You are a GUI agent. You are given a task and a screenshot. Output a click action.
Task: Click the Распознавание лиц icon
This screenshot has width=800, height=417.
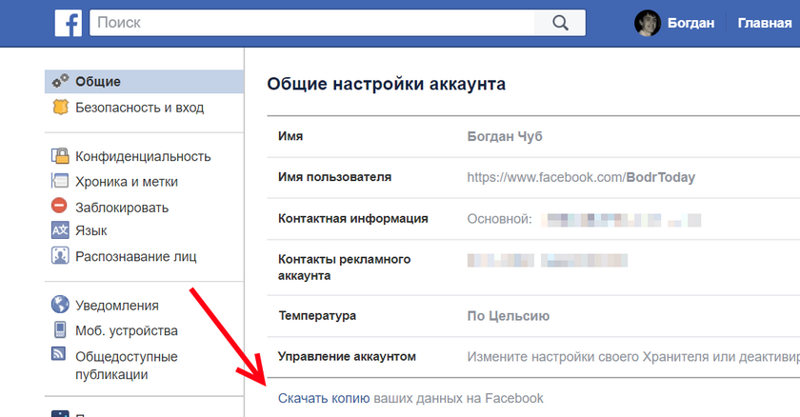(60, 255)
